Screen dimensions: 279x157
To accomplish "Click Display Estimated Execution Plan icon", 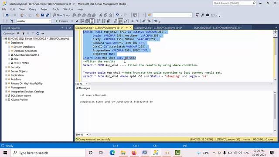I will tap(82, 21).
